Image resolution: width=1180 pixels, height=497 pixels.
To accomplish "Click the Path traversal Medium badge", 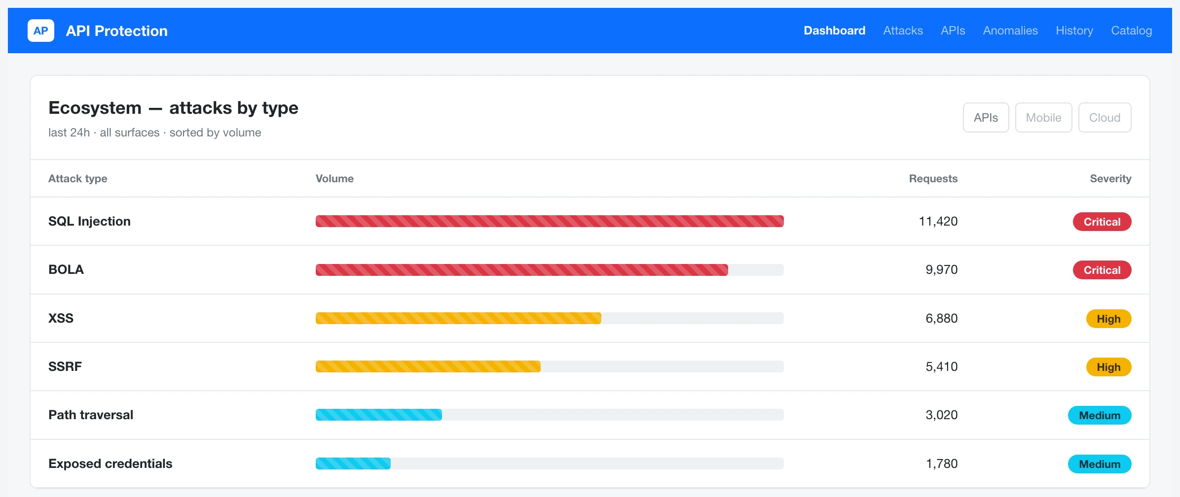I will click(x=1100, y=415).
